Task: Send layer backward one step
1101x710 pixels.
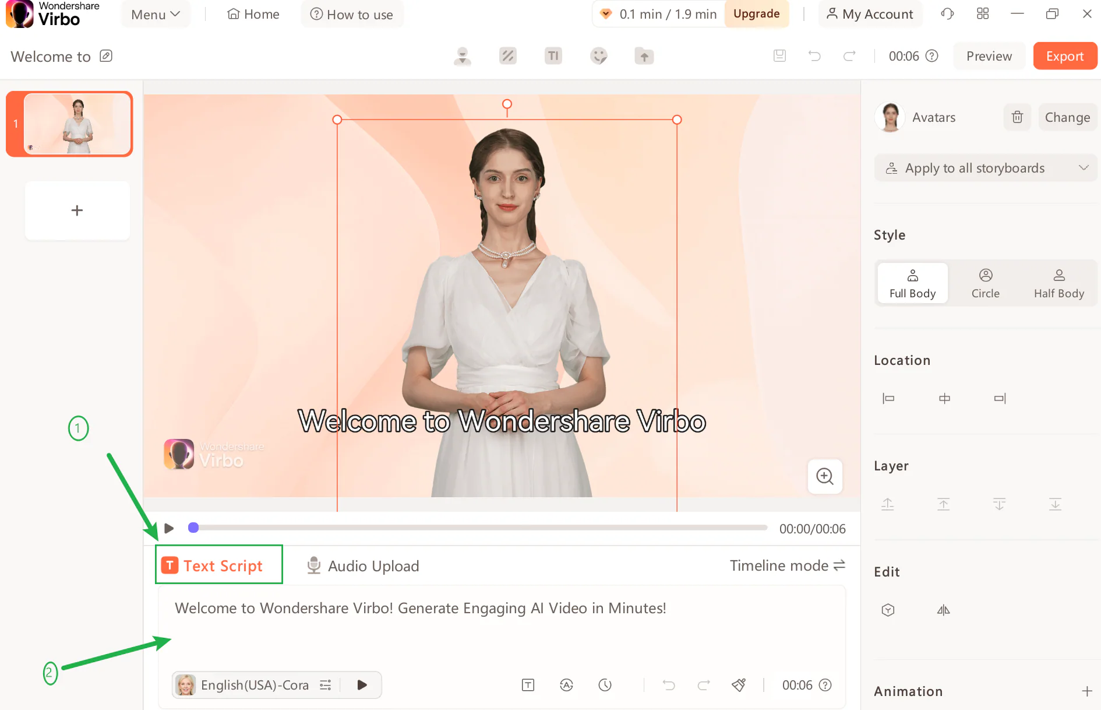Action: point(1000,504)
